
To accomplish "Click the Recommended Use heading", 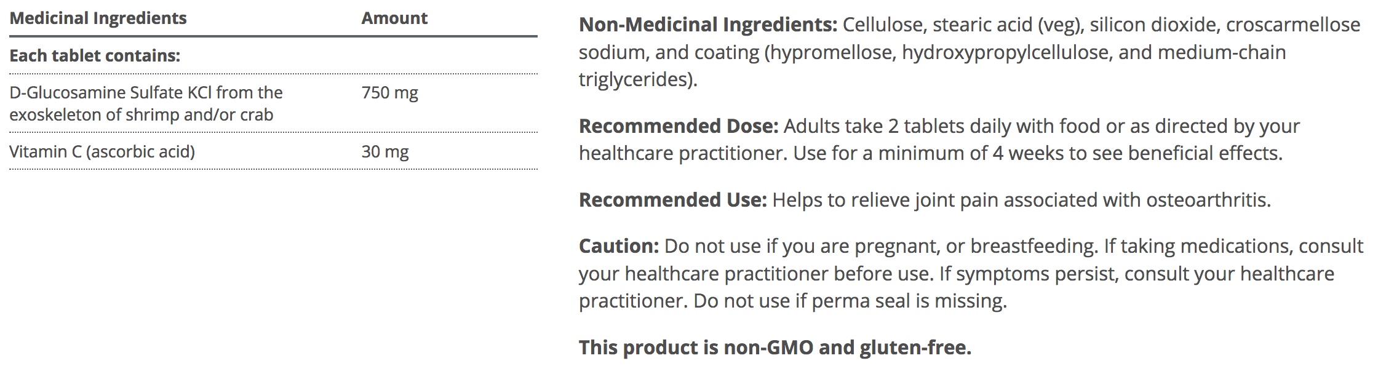I will coord(673,200).
